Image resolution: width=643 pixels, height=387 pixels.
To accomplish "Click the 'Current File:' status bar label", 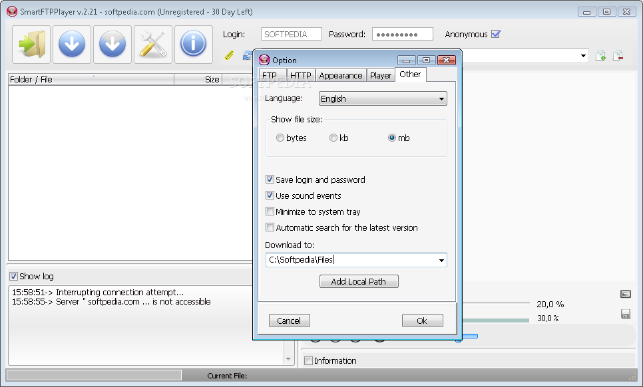I will [227, 376].
